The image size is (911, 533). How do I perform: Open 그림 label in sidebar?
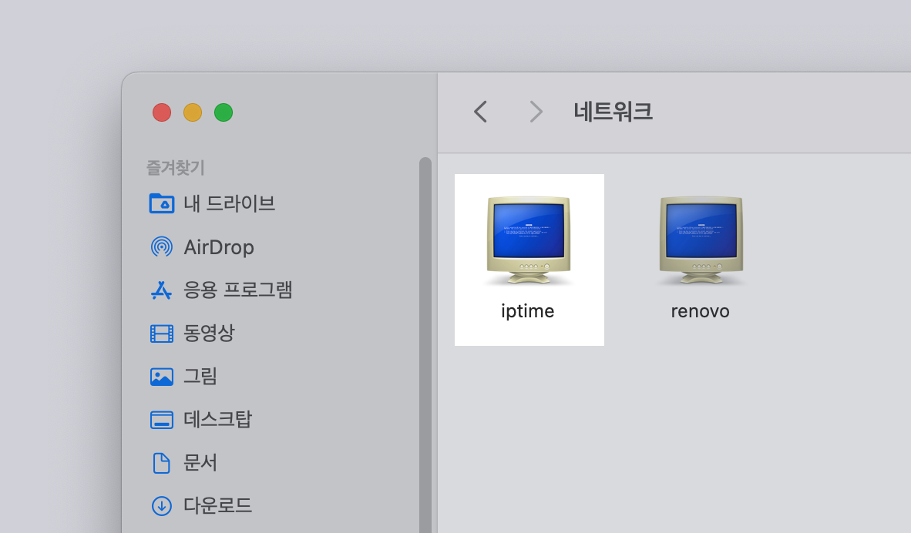[200, 376]
